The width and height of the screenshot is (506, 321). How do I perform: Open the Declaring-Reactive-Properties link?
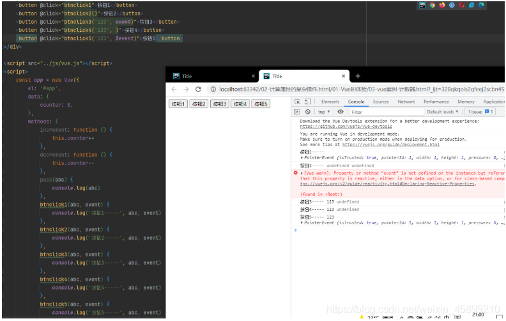click(x=387, y=184)
